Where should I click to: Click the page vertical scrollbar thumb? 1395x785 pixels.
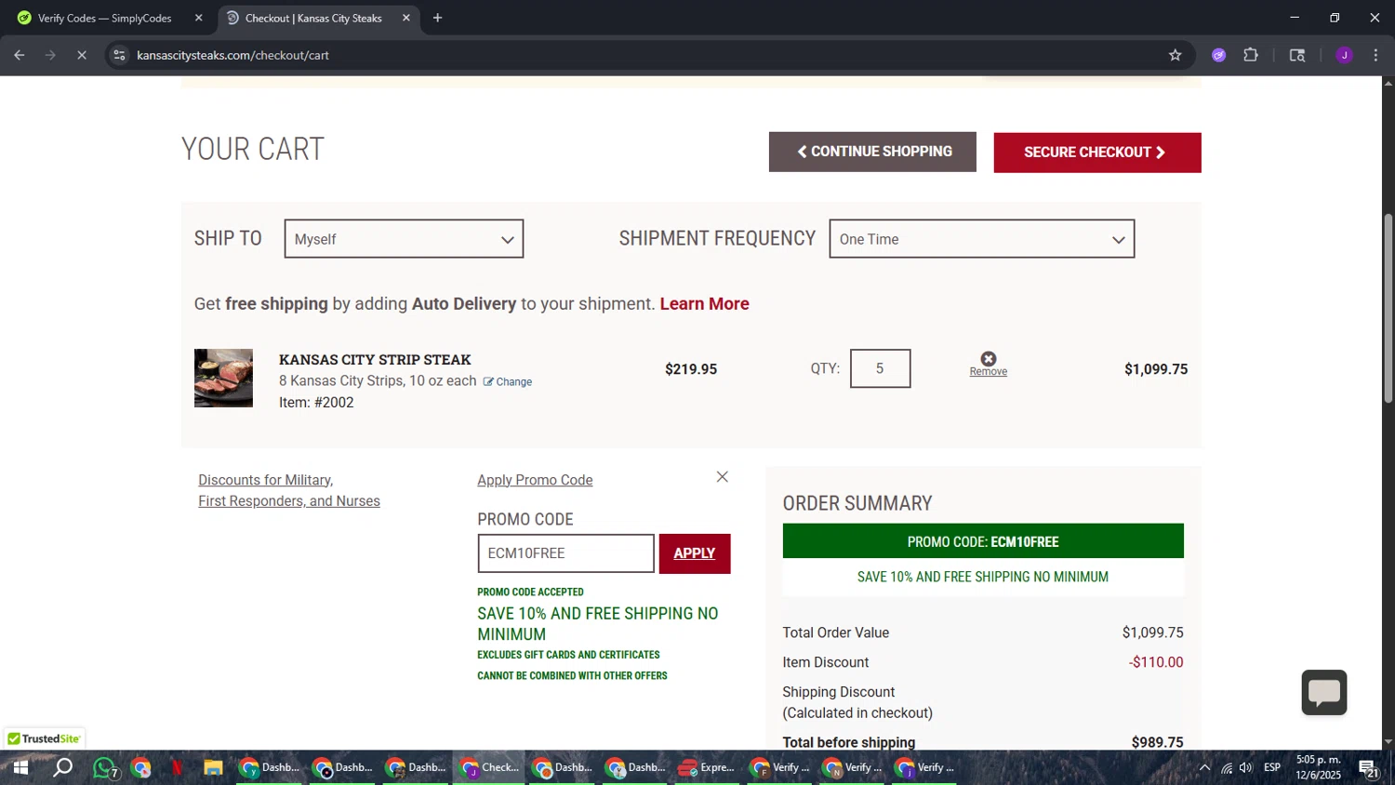(x=1388, y=308)
